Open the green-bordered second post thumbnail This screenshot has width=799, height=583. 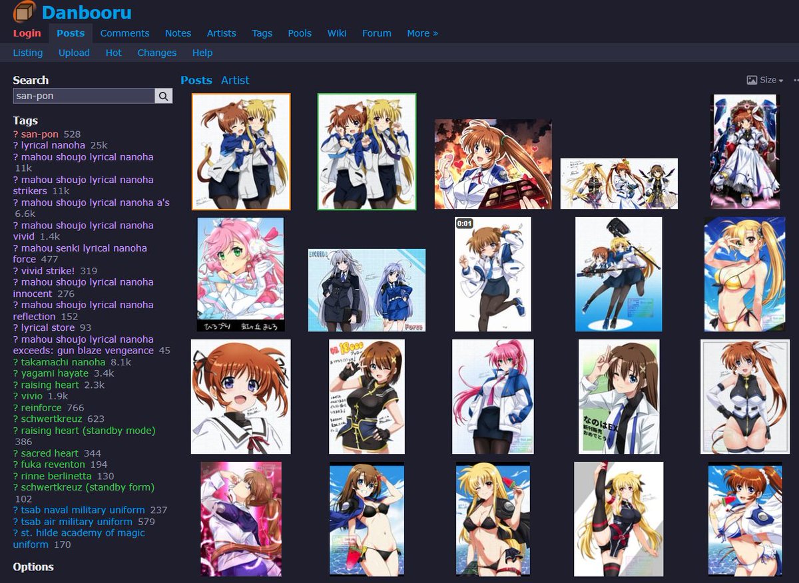click(367, 152)
